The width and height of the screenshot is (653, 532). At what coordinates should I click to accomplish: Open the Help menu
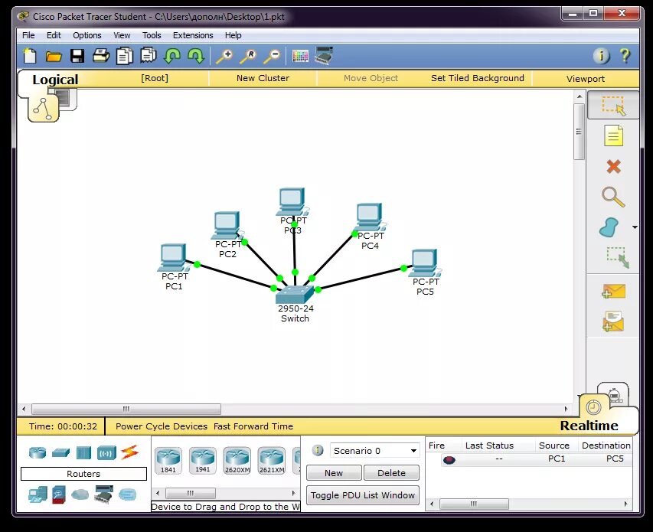click(x=233, y=35)
